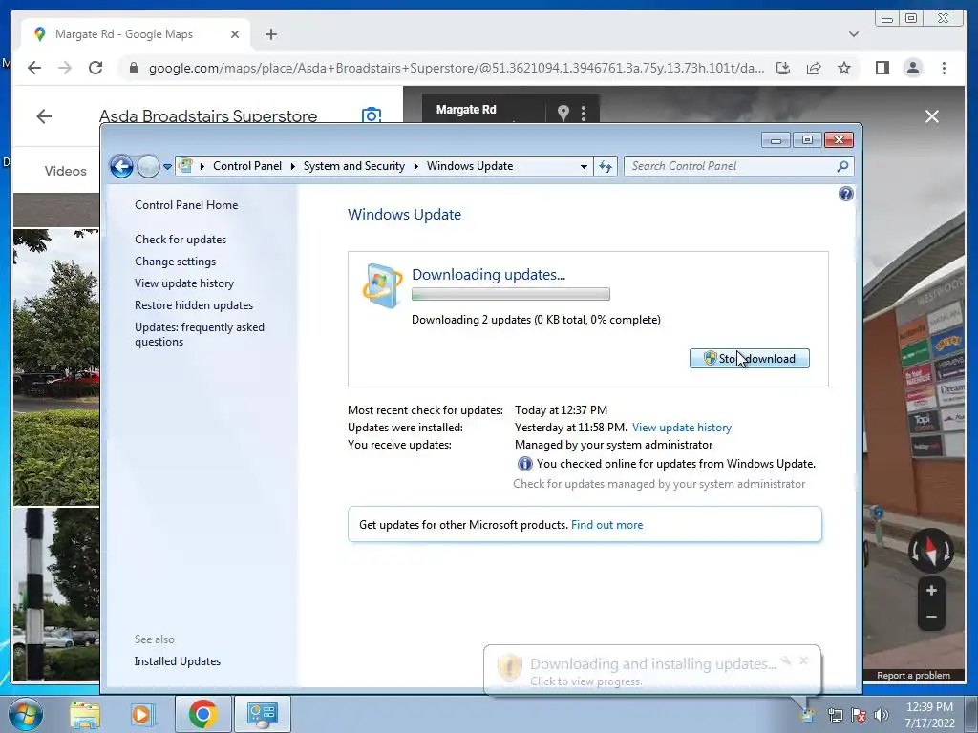Image resolution: width=978 pixels, height=733 pixels.
Task: Open File Explorer from taskbar
Action: [x=85, y=714]
